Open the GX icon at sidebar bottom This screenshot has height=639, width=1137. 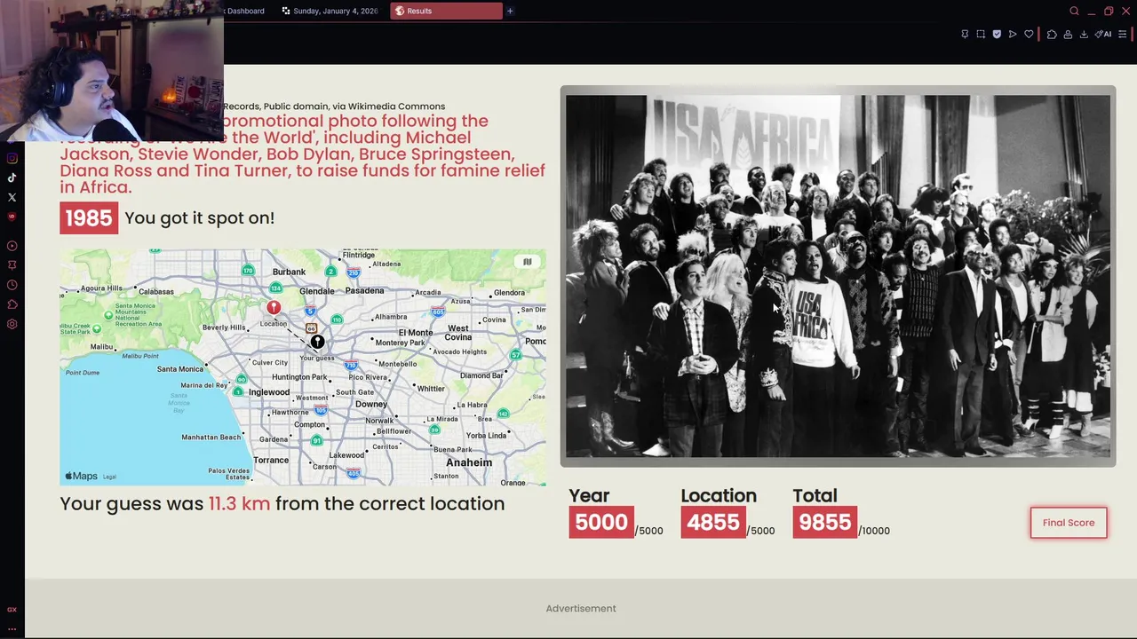coord(12,610)
